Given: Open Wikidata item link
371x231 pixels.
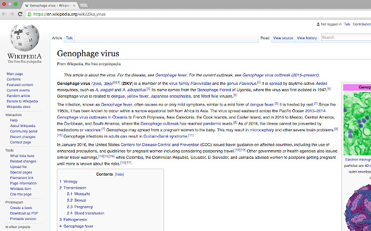Looking at the screenshot, I should tap(21, 189).
